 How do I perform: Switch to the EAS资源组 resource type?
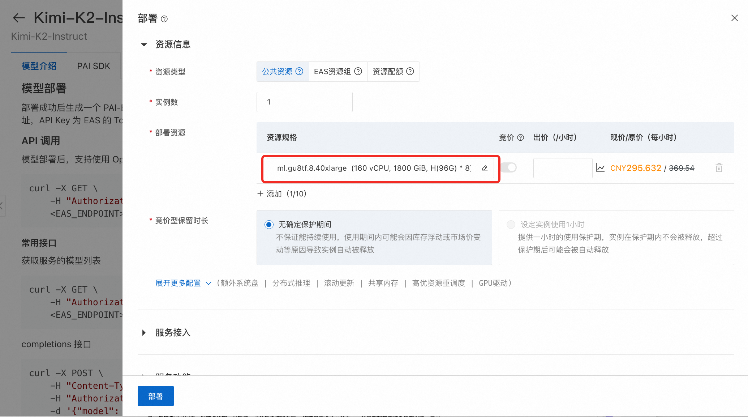tap(332, 71)
